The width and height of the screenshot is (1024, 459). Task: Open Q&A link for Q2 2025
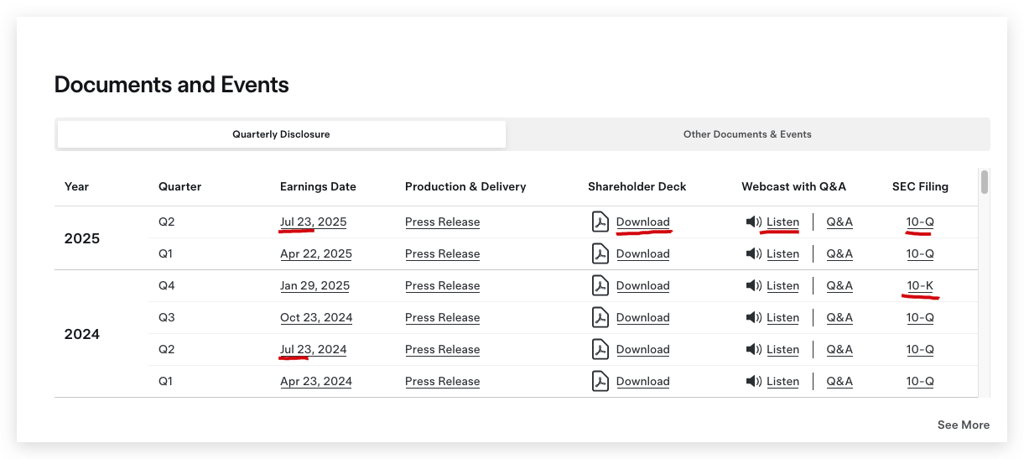click(x=839, y=222)
